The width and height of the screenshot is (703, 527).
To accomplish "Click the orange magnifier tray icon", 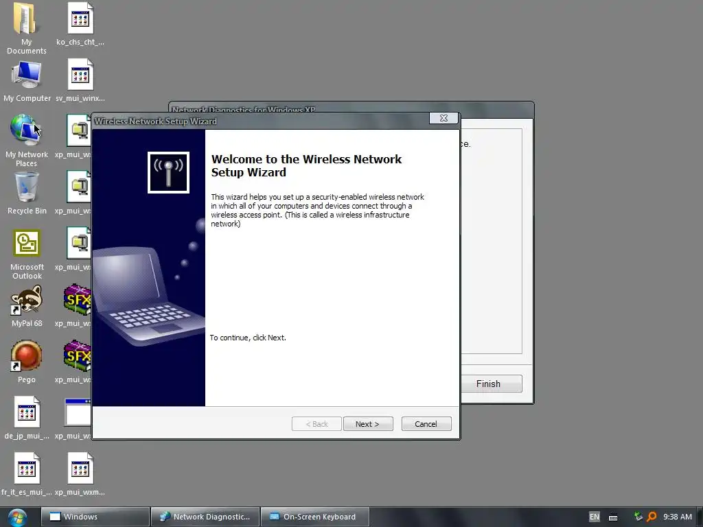I will pyautogui.click(x=652, y=517).
